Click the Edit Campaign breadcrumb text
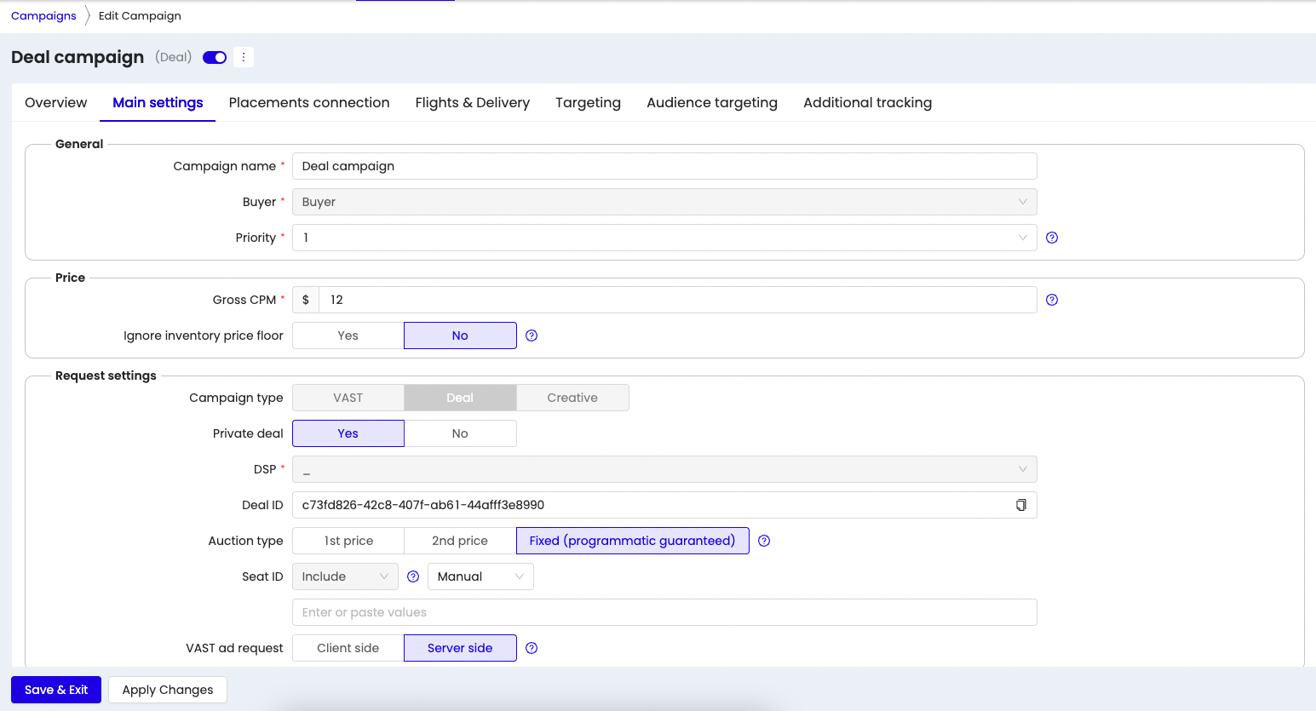The image size is (1316, 711). point(140,16)
